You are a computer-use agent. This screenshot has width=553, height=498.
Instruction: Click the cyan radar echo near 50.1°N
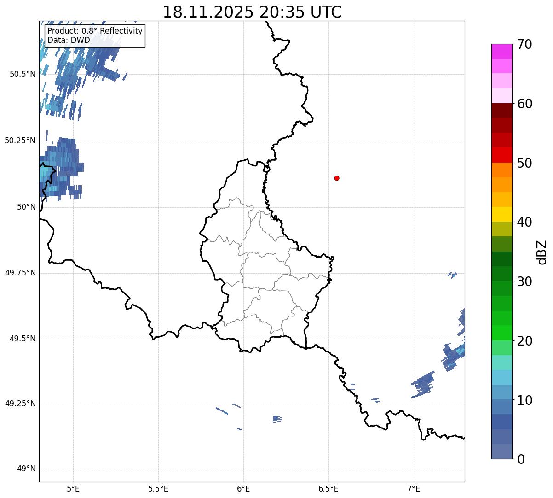coord(45,175)
